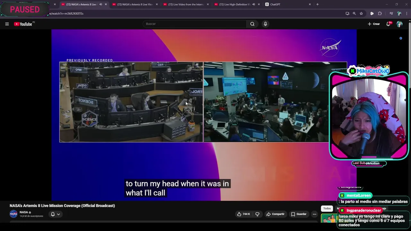Open YouTube account avatar menu
Image resolution: width=411 pixels, height=231 pixels.
pyautogui.click(x=399, y=24)
